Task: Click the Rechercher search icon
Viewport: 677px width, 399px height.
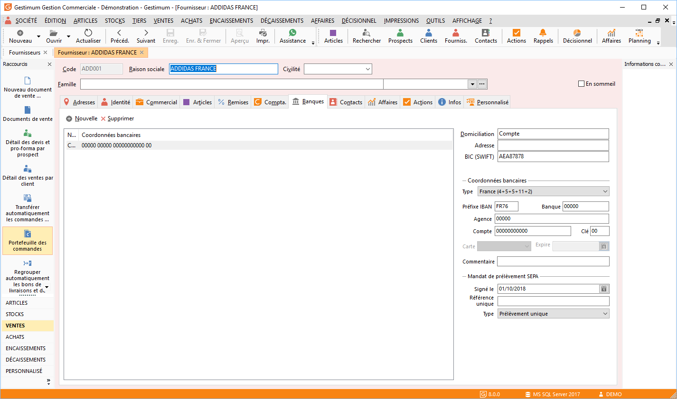Action: tap(367, 36)
